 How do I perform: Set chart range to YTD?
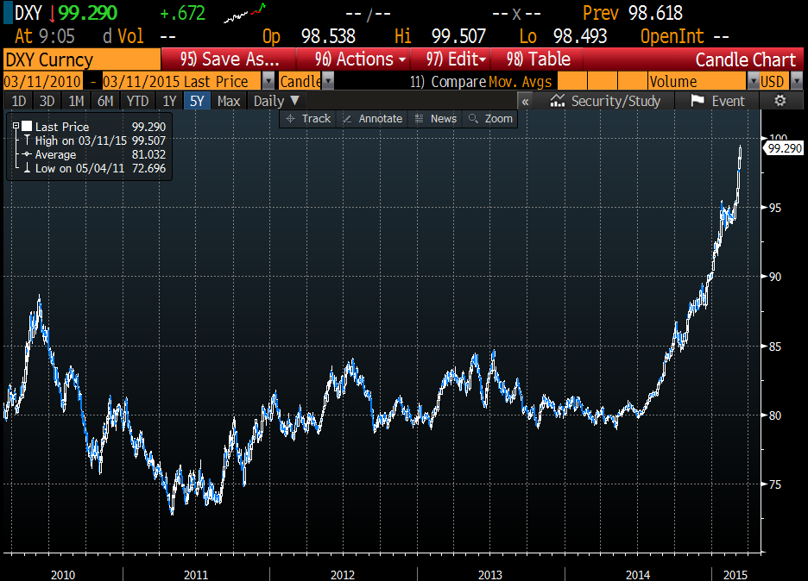137,101
